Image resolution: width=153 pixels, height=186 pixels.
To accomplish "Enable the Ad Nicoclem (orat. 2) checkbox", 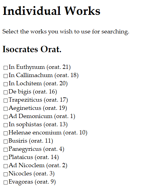I will point(5,166).
